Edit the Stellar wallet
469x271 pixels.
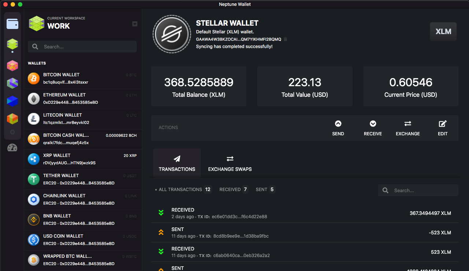point(443,128)
